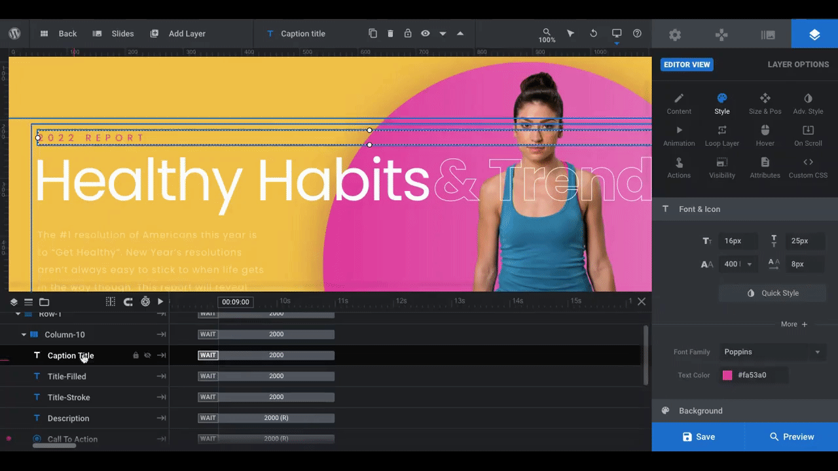Viewport: 838px width, 471px height.
Task: Expand More font options
Action: [x=793, y=324]
